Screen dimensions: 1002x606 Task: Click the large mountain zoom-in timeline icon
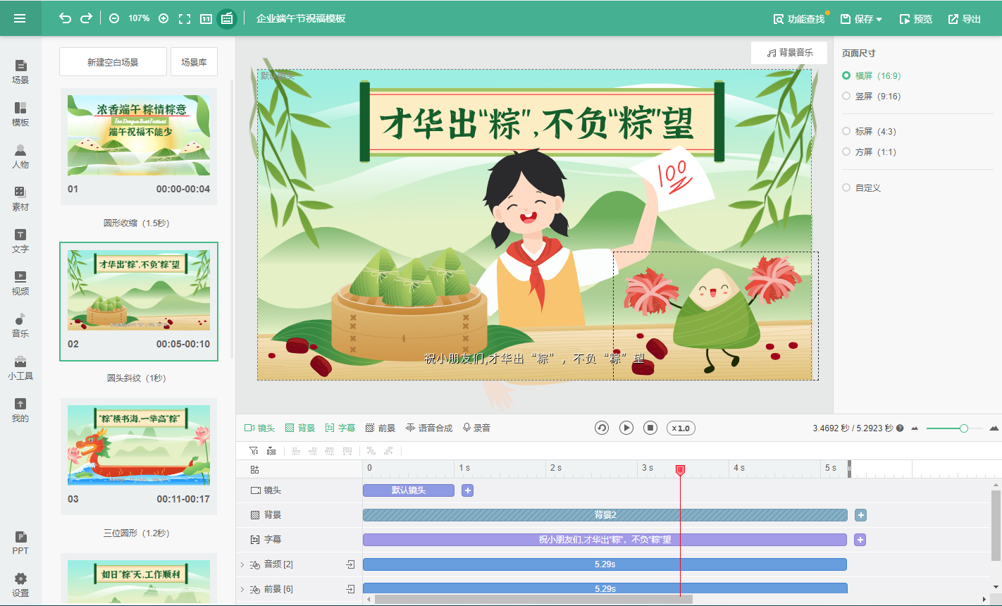pyautogui.click(x=994, y=428)
